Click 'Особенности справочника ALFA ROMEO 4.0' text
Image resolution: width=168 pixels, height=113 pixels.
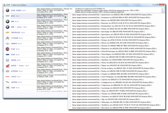90,9
